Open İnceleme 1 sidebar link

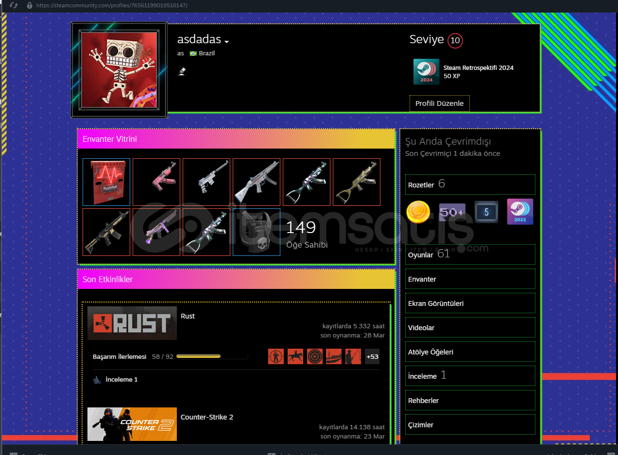pos(470,376)
